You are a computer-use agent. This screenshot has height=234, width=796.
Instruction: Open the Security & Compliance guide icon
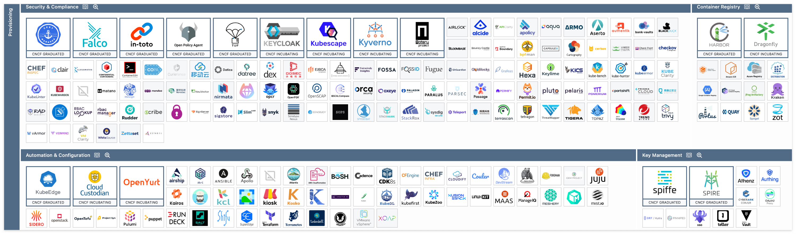[85, 7]
